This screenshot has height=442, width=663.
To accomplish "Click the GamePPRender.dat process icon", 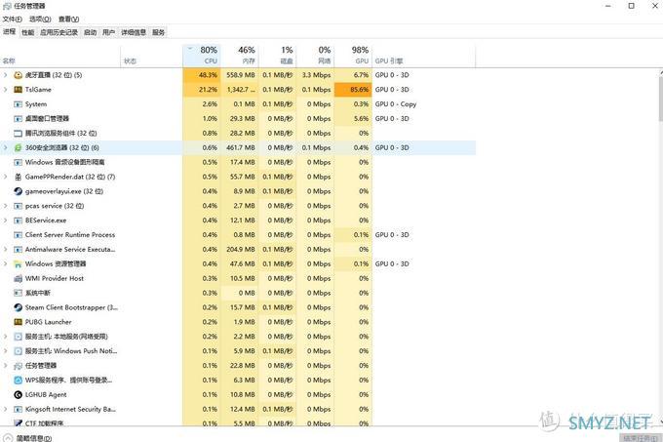I will tap(18, 177).
